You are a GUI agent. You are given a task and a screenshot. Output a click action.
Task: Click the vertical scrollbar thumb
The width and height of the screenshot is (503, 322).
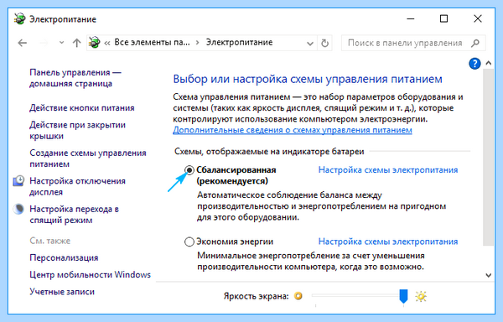[488, 157]
